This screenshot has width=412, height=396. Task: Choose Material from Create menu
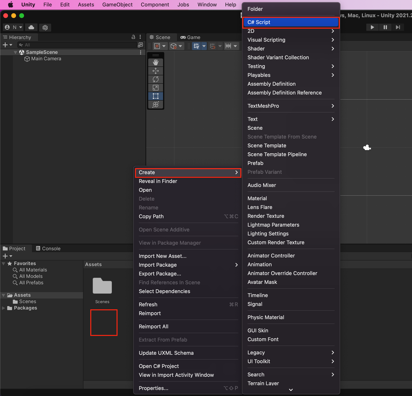pyautogui.click(x=291, y=199)
